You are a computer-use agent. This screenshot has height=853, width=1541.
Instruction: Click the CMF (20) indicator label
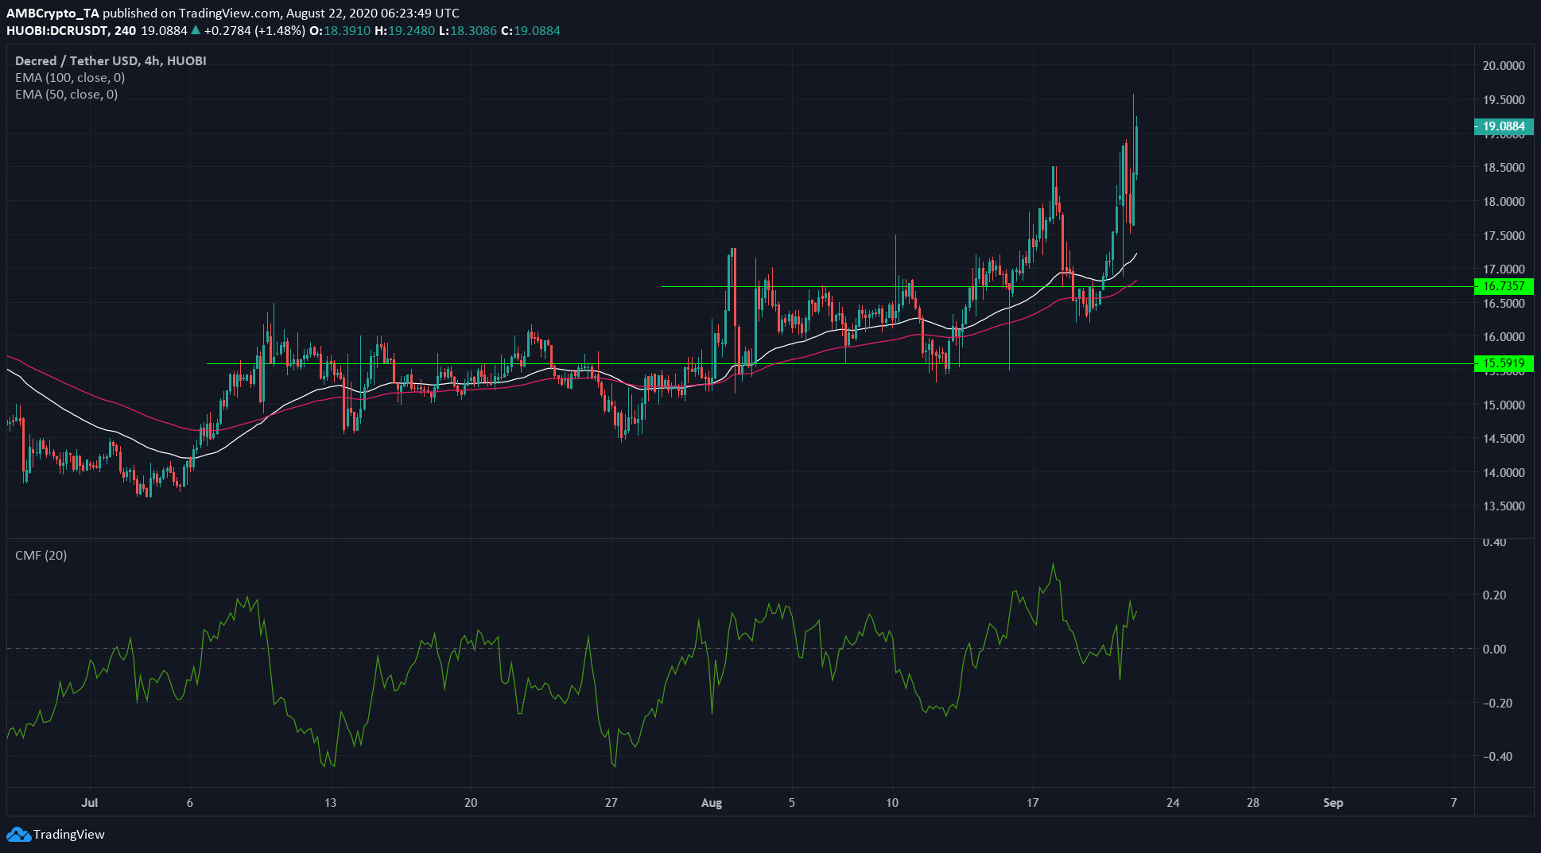click(x=41, y=555)
